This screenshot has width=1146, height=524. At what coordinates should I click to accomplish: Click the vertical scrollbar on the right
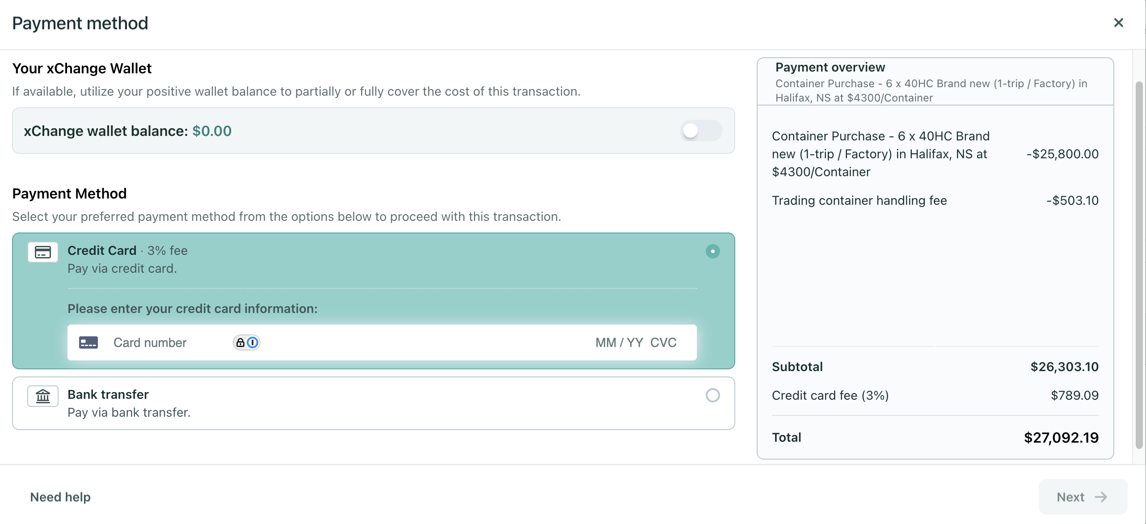tap(1139, 265)
